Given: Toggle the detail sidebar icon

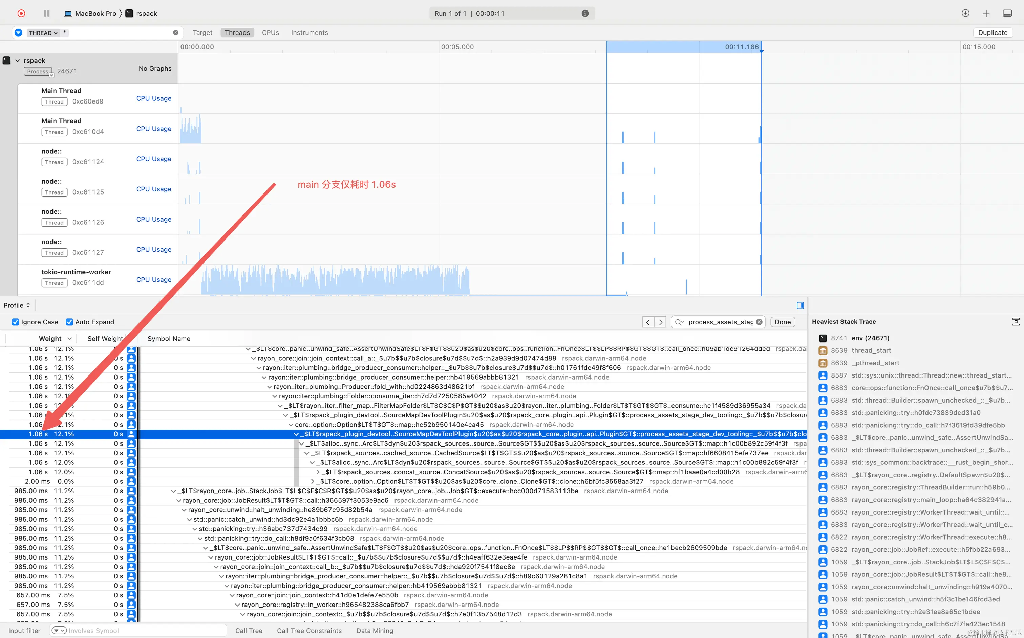Looking at the screenshot, I should tap(800, 305).
